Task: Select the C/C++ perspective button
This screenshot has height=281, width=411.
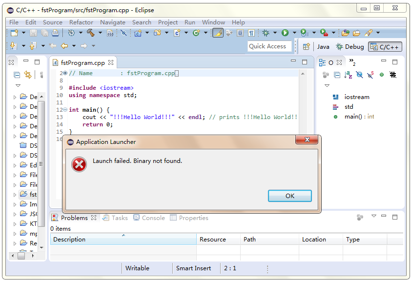Action: (385, 47)
